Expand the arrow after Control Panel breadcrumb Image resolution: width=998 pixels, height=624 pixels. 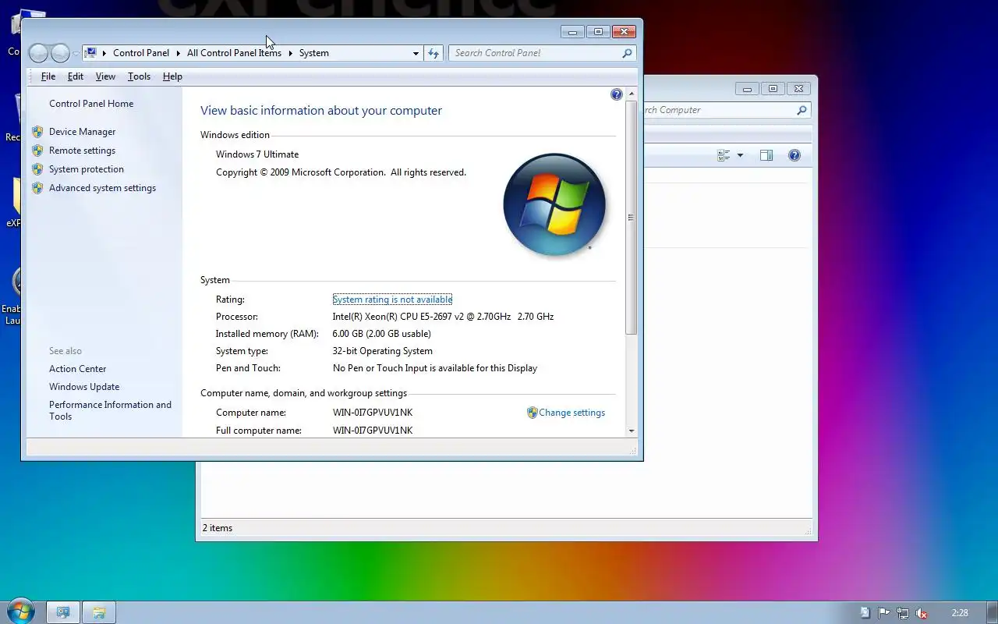coord(178,53)
